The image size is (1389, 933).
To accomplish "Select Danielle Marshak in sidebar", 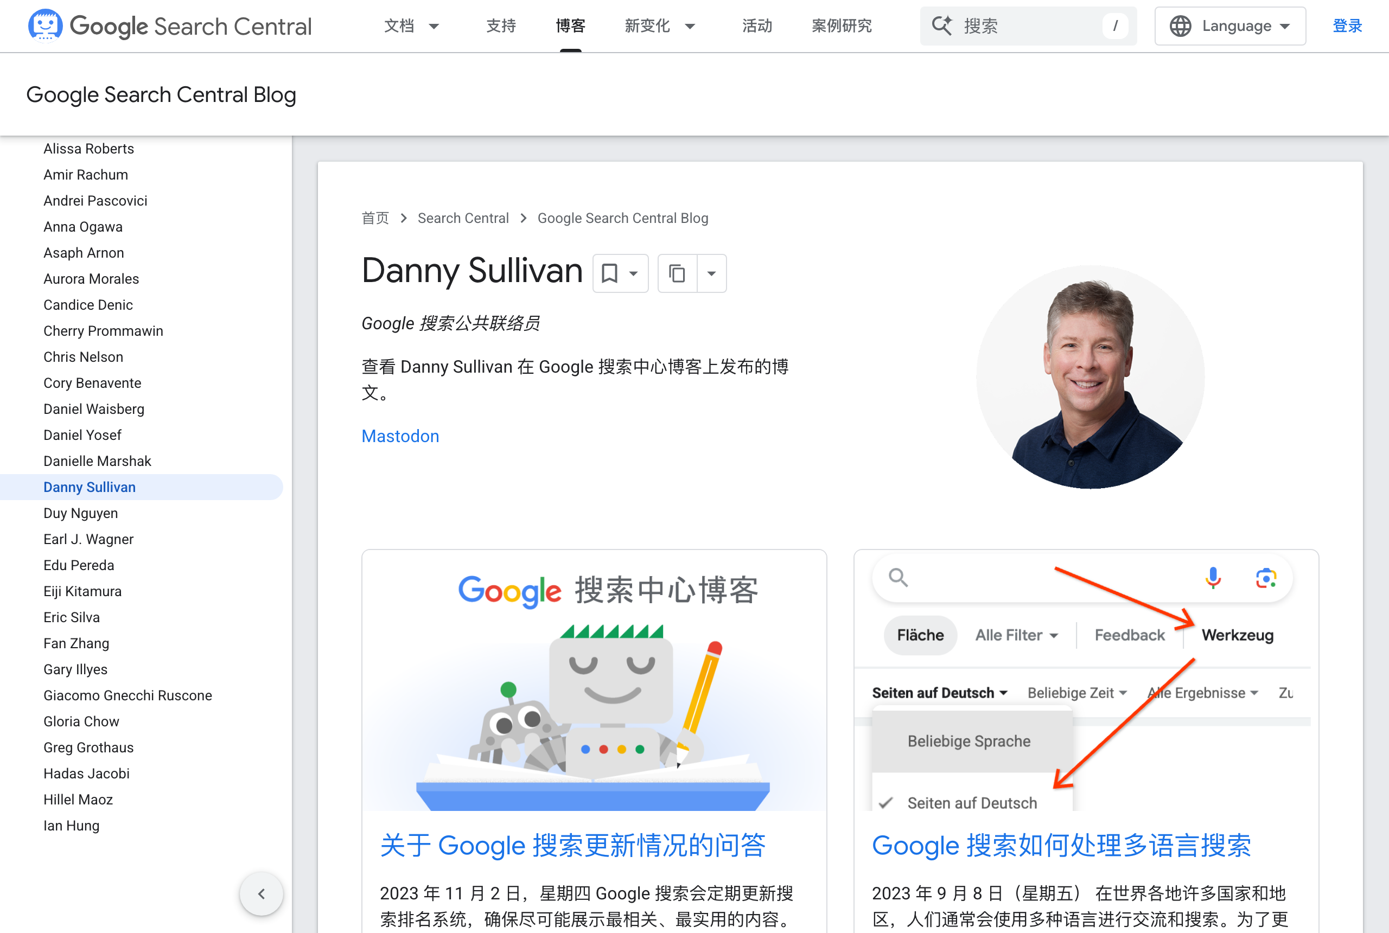I will click(x=97, y=462).
